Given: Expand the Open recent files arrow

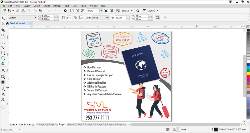Looking at the screenshot, I should 13,11.
